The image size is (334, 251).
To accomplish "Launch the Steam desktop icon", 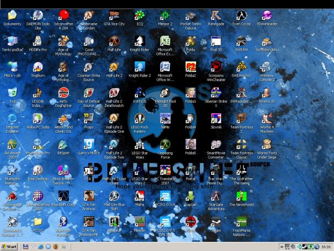I will (x=216, y=222).
